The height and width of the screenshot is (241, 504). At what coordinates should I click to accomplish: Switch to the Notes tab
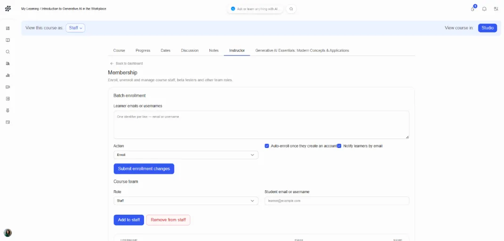[x=214, y=50]
